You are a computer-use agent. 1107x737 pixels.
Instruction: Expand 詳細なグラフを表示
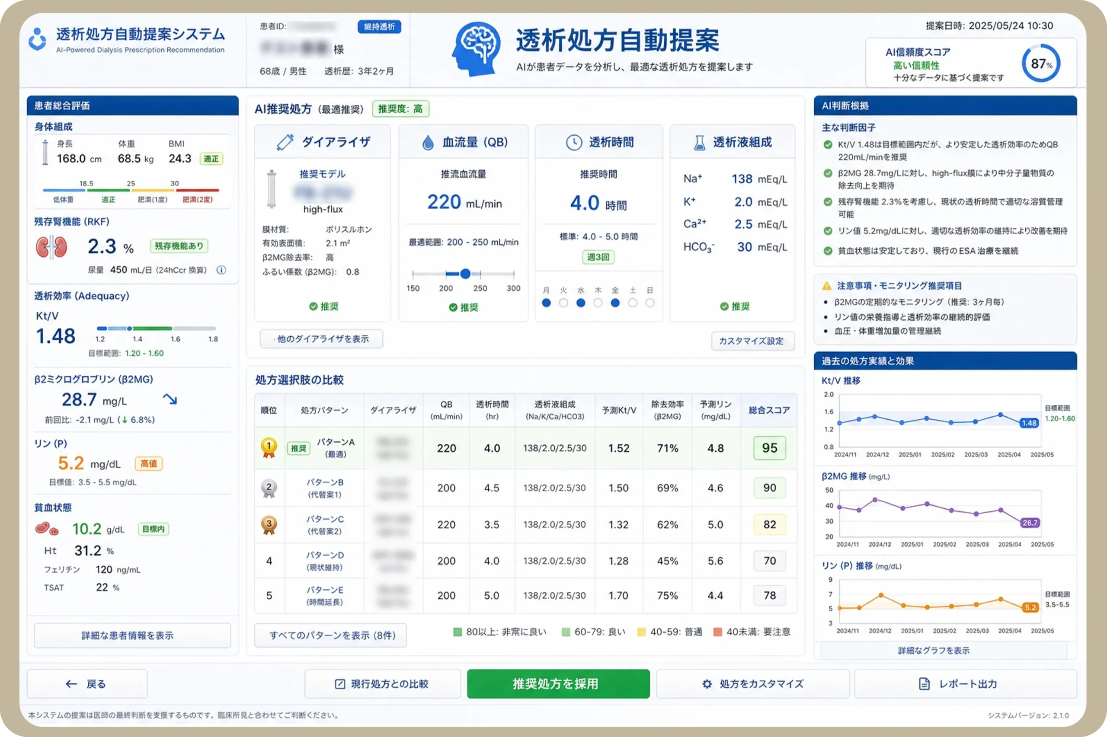tap(944, 651)
